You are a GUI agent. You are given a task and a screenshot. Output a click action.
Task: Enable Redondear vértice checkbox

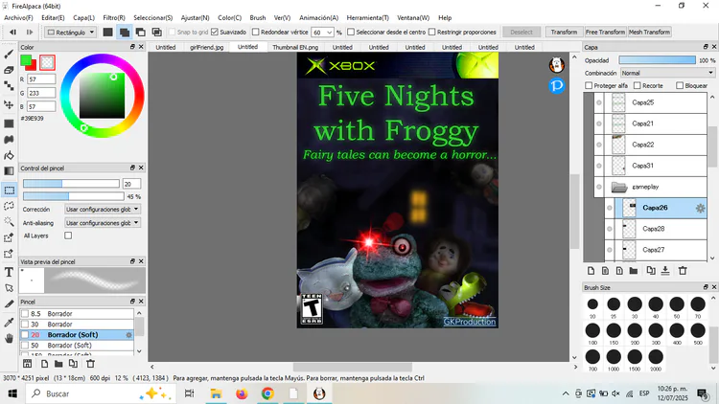coord(256,32)
